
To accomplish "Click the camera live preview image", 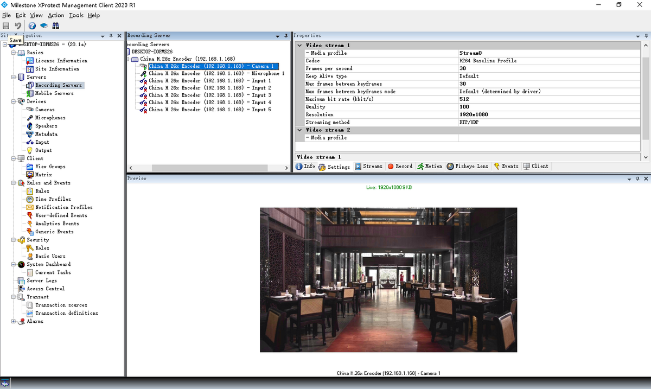I will (x=388, y=279).
